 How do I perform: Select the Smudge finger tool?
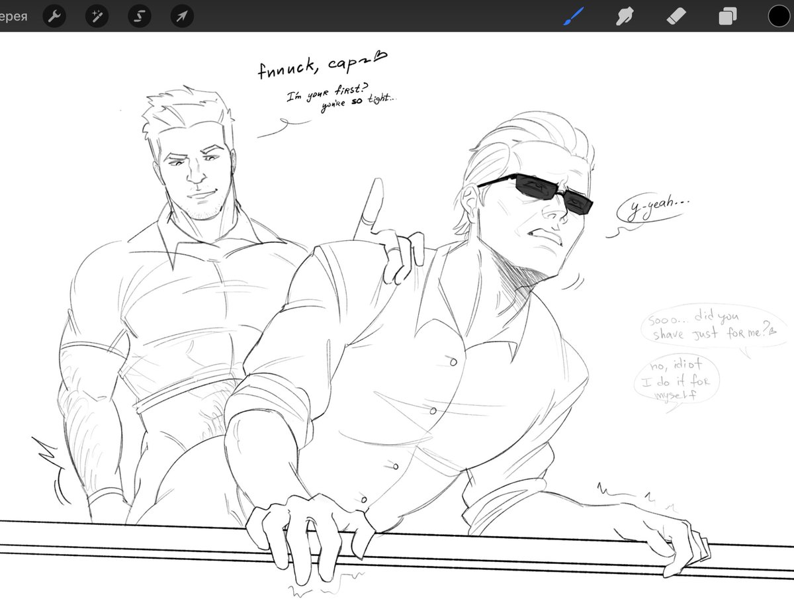pyautogui.click(x=624, y=16)
